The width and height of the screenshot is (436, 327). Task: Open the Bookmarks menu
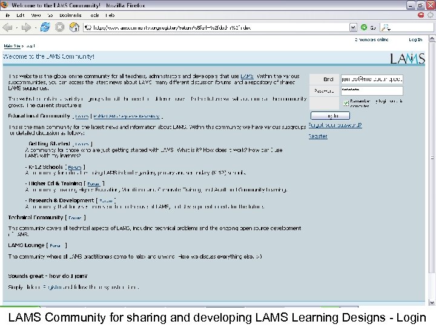pyautogui.click(x=70, y=15)
